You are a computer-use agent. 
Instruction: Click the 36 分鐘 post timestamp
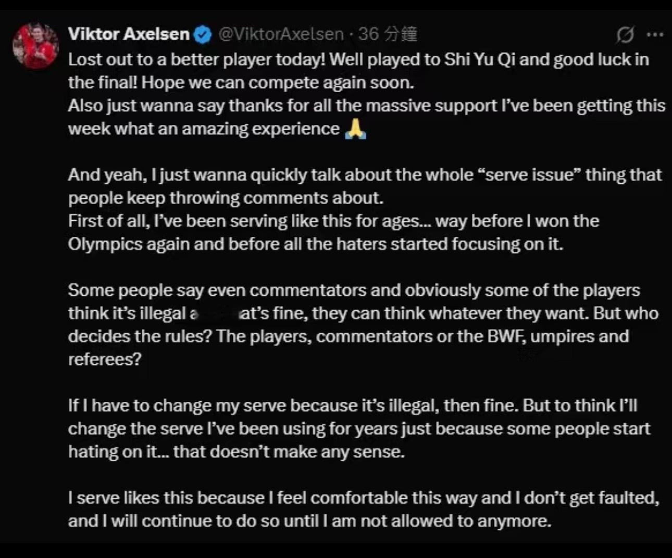tap(388, 34)
